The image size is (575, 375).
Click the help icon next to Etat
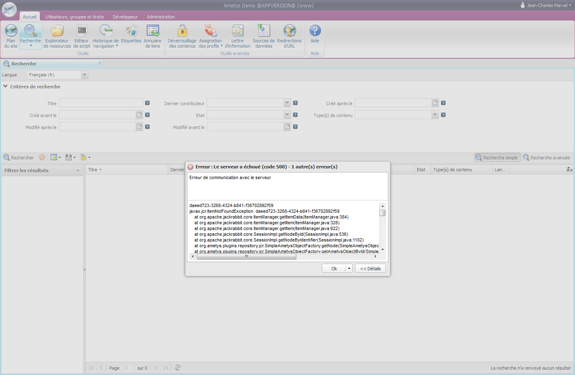[296, 115]
